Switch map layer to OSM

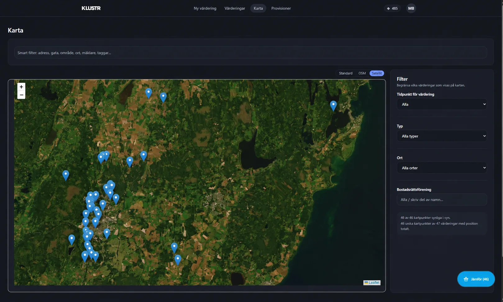tap(362, 73)
